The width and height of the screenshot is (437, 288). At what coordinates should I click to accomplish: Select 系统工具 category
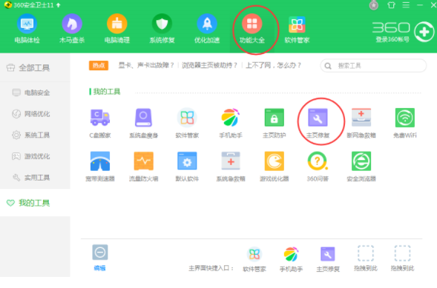(x=35, y=135)
